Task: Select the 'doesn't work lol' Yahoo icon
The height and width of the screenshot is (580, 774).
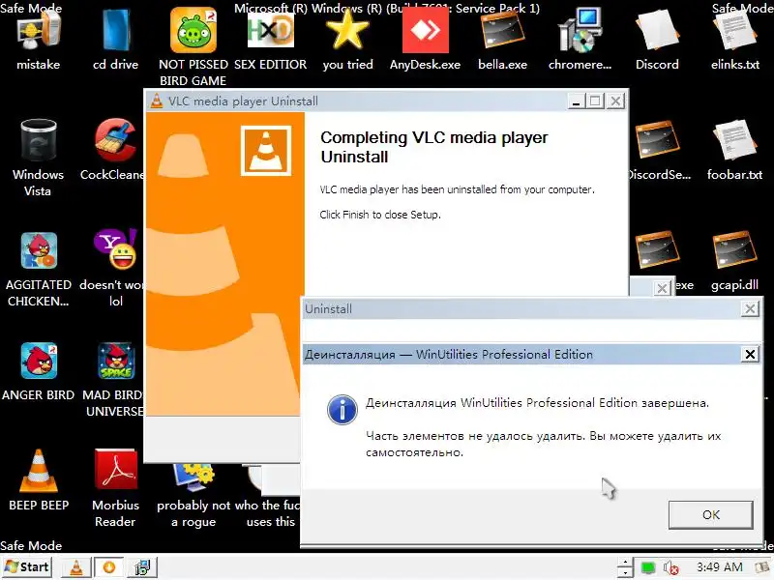Action: click(x=114, y=269)
